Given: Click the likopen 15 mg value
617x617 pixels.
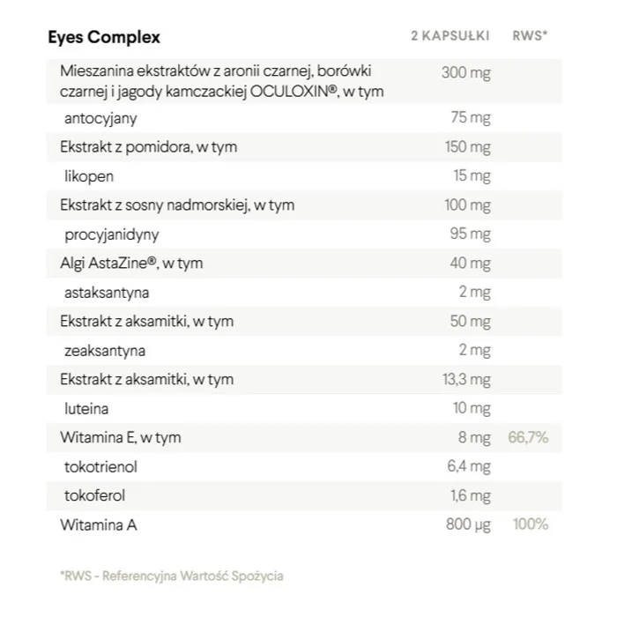Looking at the screenshot, I should click(x=472, y=176).
